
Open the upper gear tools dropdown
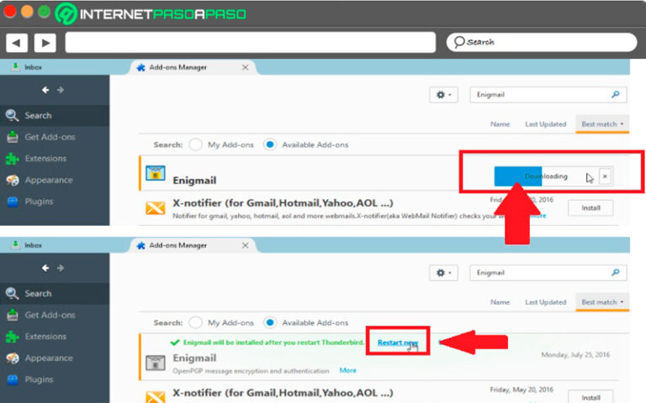point(443,95)
